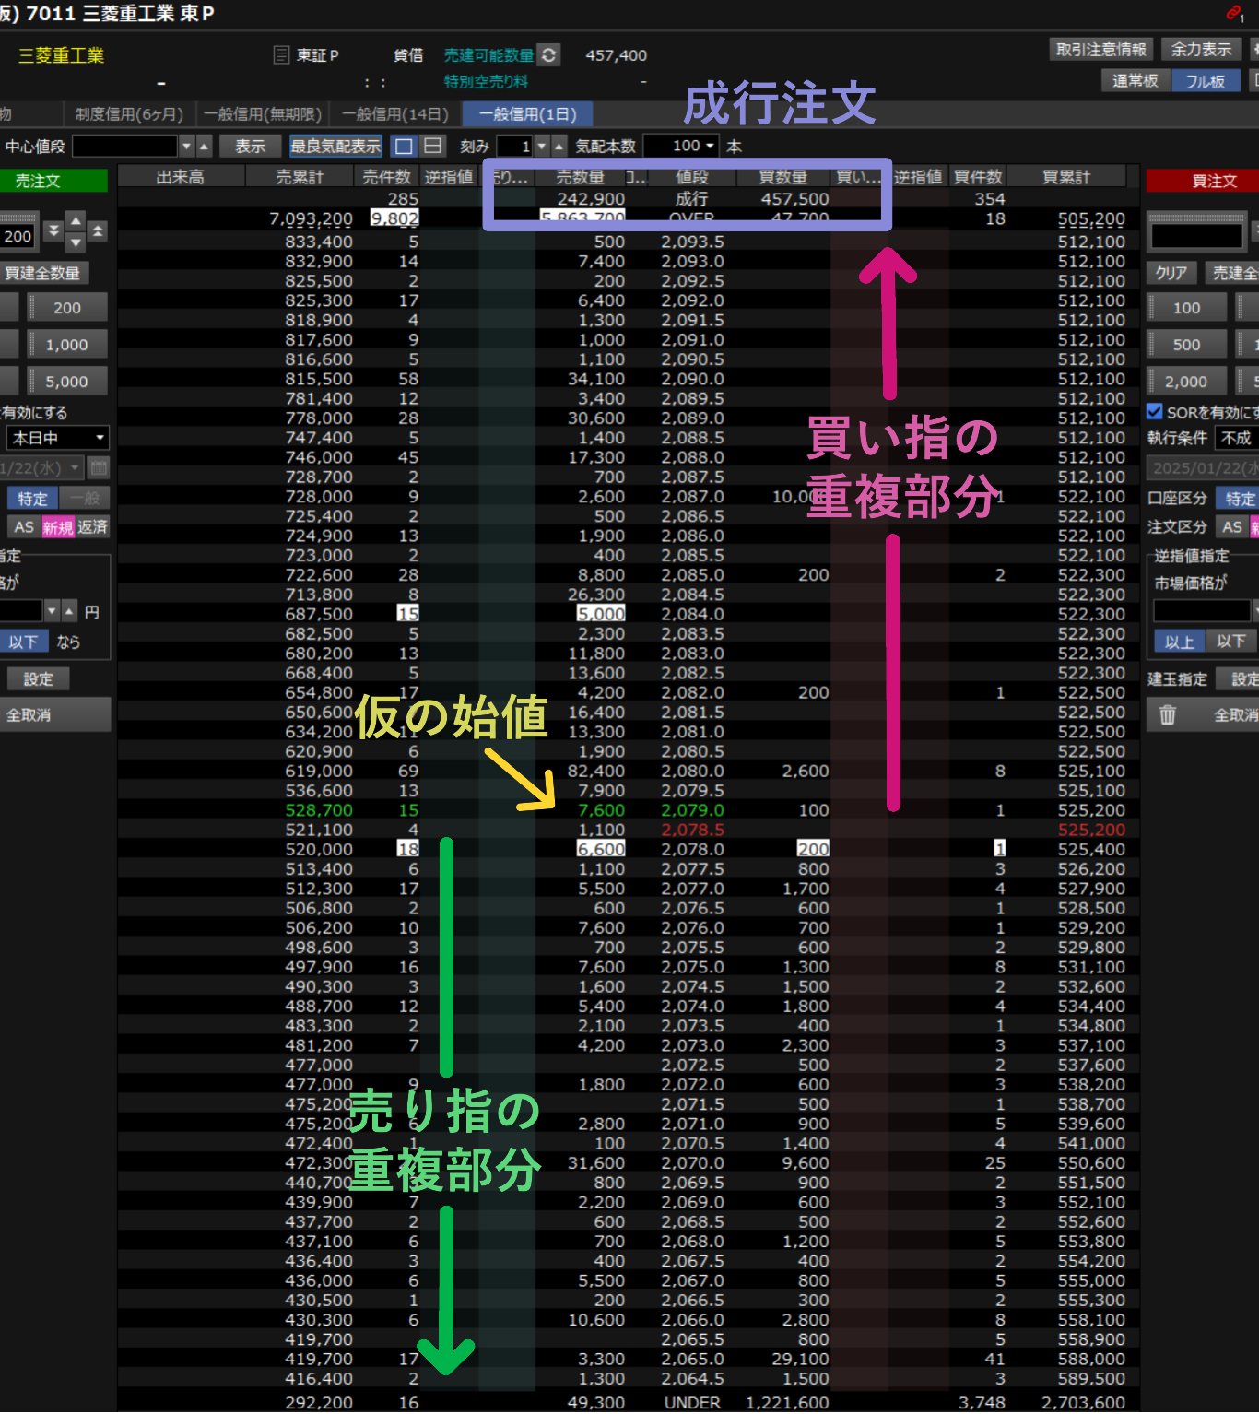
Task: Open the 執行条件 不成 dropdown
Action: click(1235, 439)
